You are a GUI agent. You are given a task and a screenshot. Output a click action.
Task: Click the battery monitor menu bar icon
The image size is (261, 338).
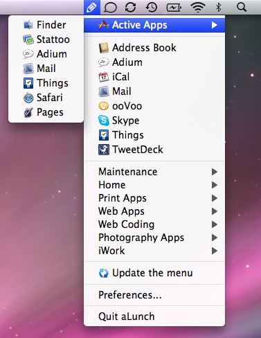(x=174, y=8)
